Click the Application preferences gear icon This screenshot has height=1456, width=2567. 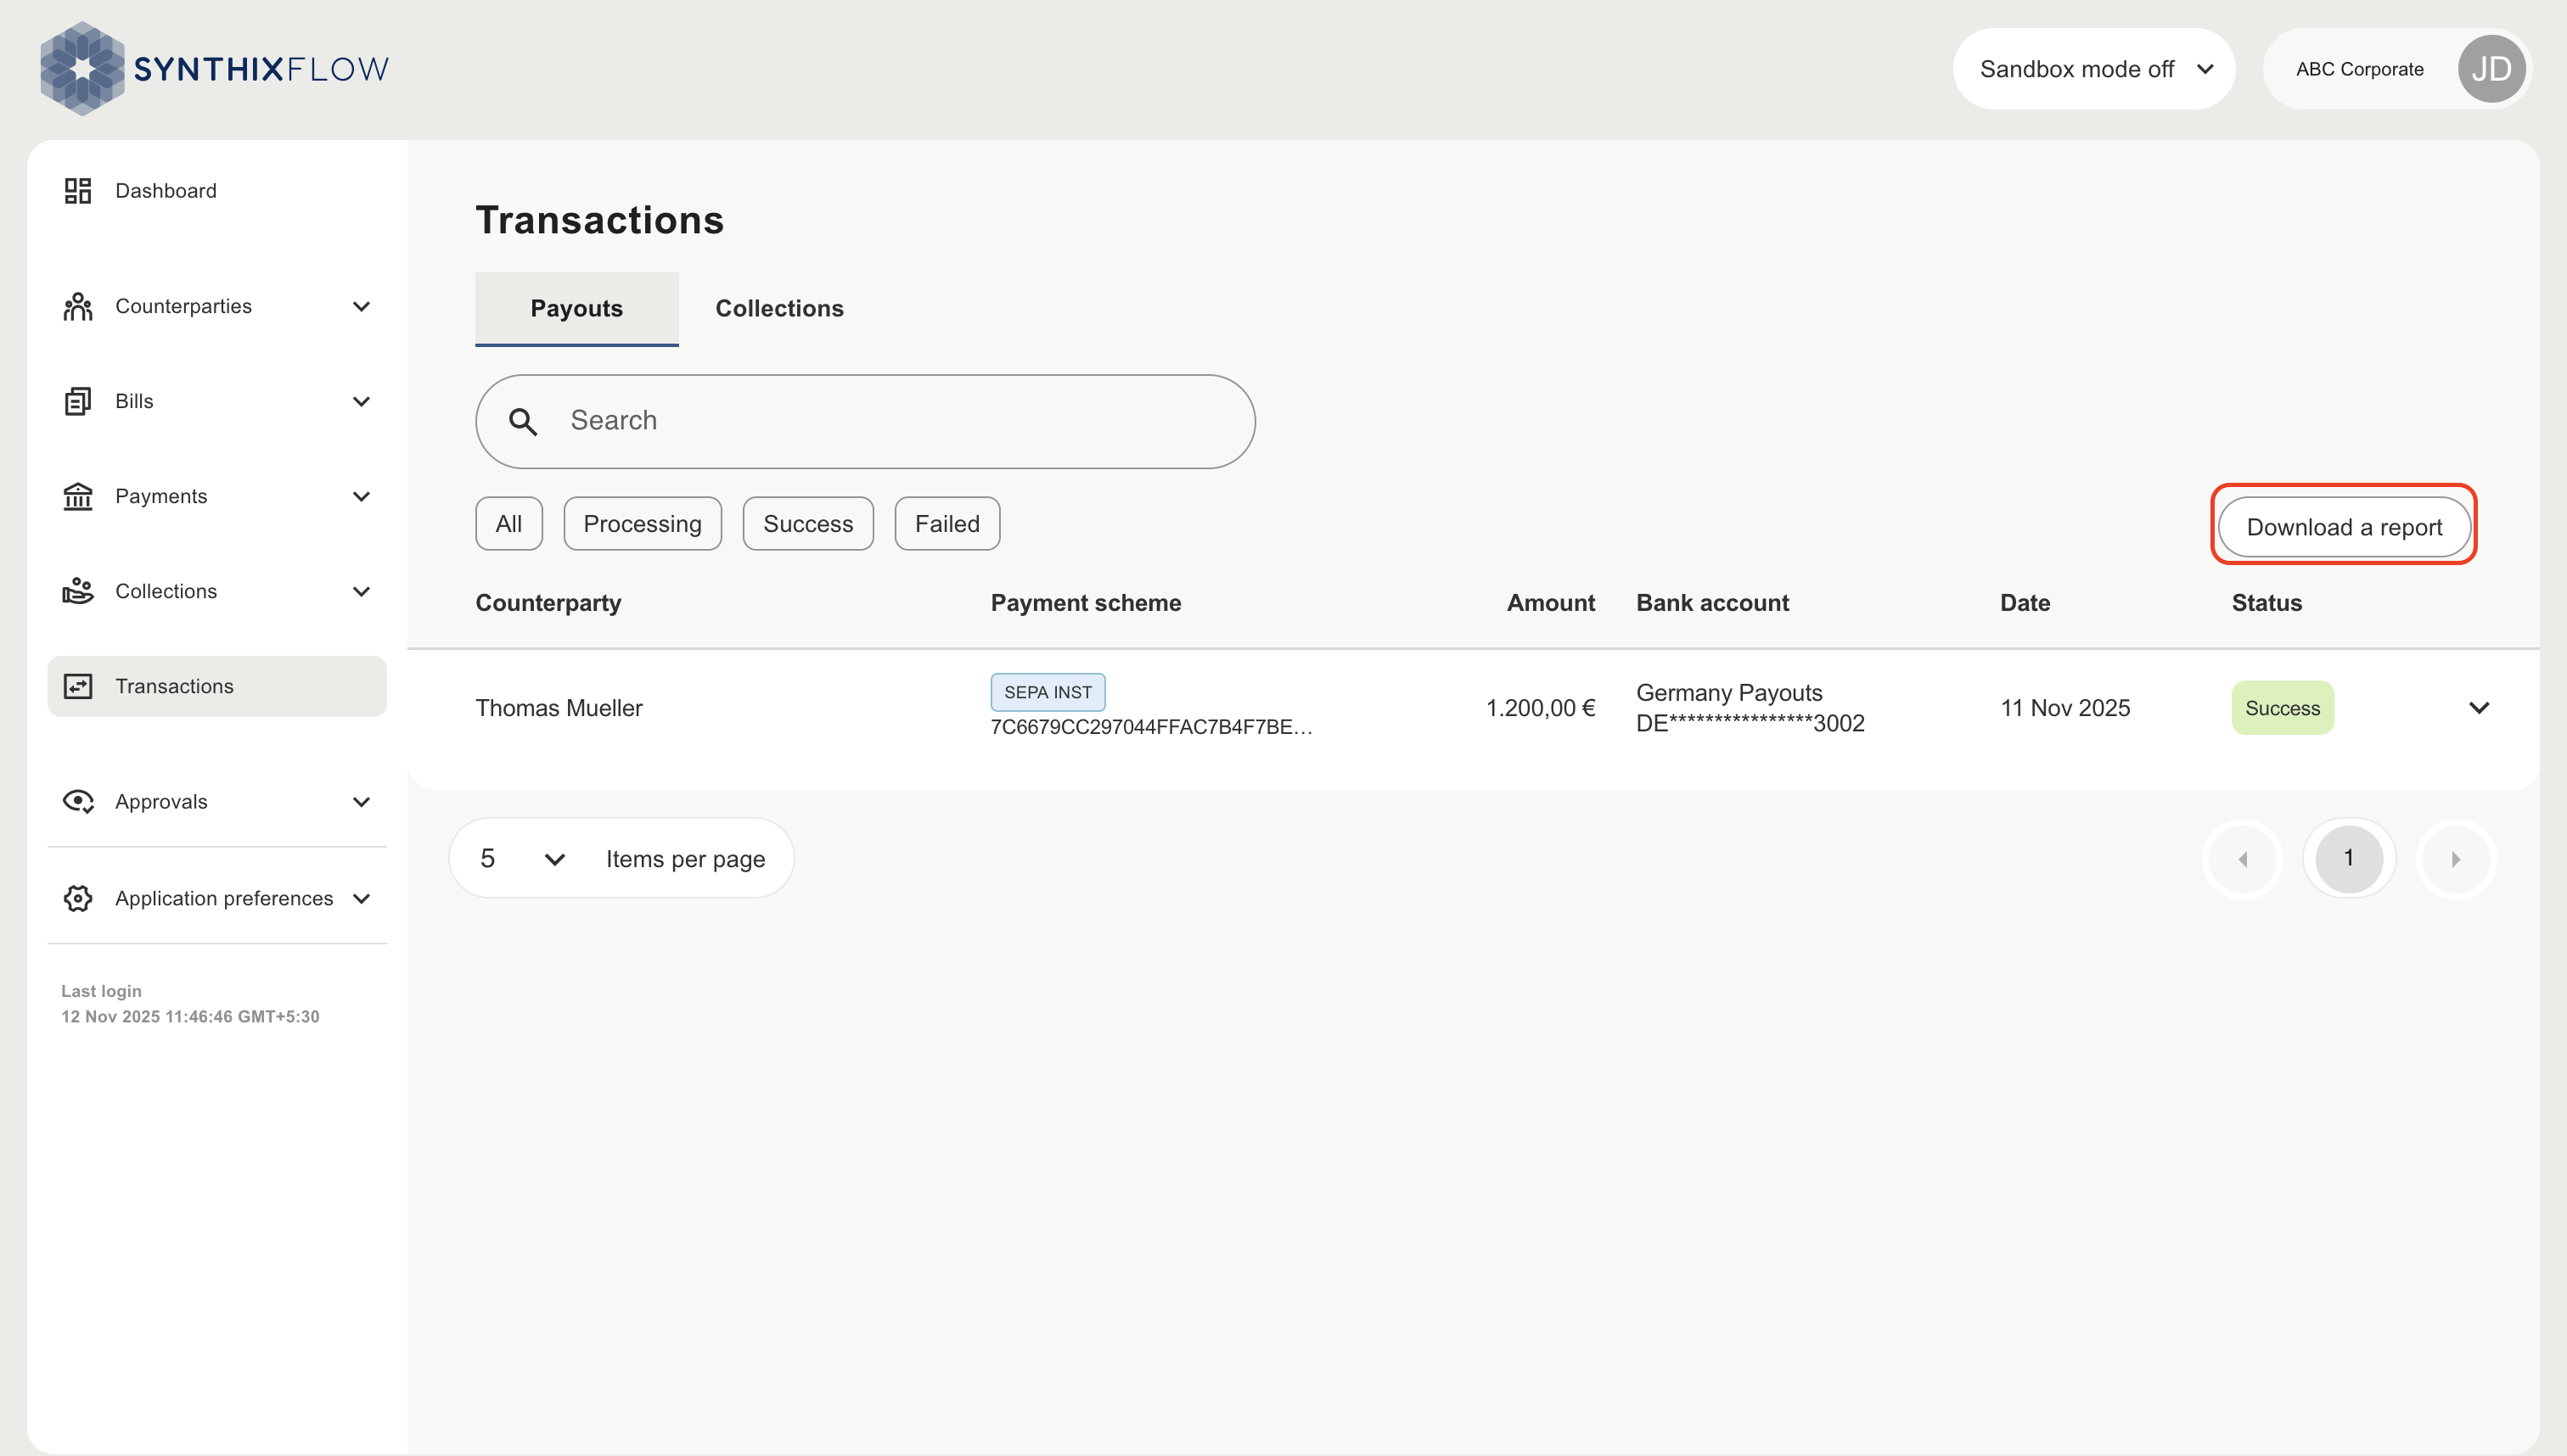click(78, 898)
